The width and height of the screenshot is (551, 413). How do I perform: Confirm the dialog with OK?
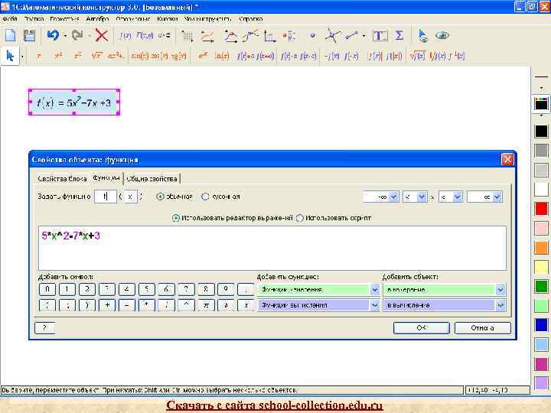(422, 327)
